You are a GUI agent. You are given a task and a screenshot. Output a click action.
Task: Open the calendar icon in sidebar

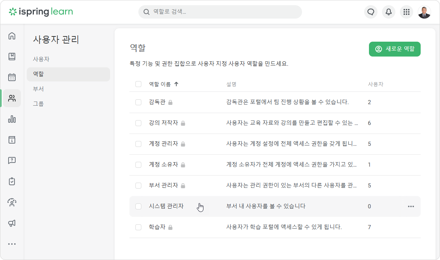pos(12,77)
